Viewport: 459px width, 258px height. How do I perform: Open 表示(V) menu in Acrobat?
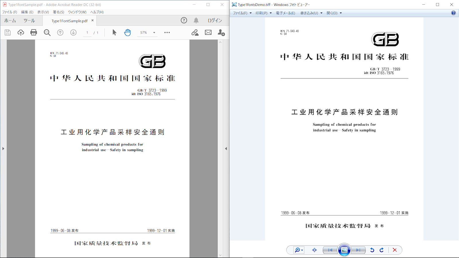pyautogui.click(x=43, y=12)
